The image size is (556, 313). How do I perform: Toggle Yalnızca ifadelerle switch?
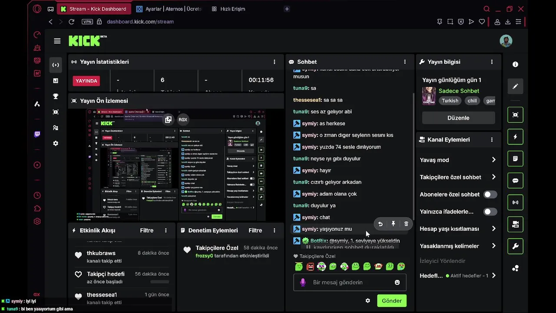(490, 212)
